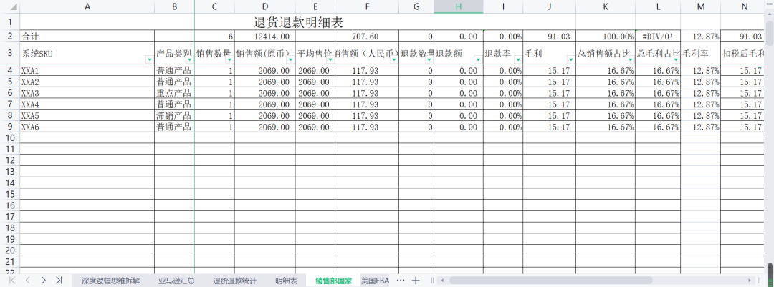Click the horizontal scrollbar thumb
This screenshot has height=287, width=774.
click(x=550, y=280)
